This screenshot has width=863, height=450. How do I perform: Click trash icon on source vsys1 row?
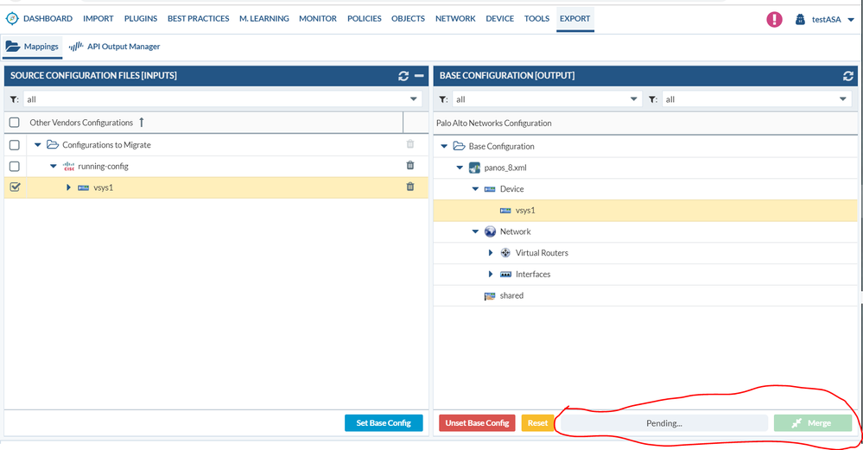pyautogui.click(x=410, y=187)
